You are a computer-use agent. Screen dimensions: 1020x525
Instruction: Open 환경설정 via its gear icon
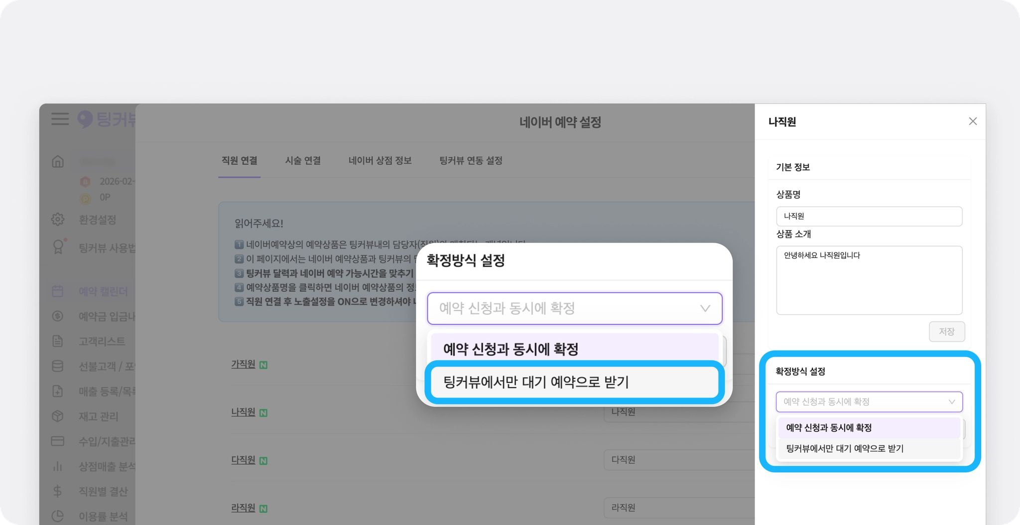point(58,219)
